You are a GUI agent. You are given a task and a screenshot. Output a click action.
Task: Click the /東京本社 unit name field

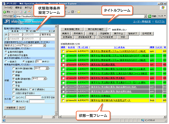click(47, 34)
